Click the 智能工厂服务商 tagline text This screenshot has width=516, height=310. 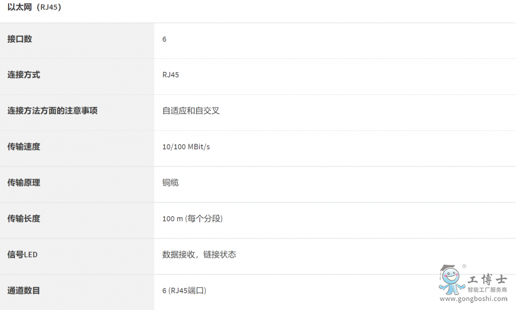[x=487, y=290]
